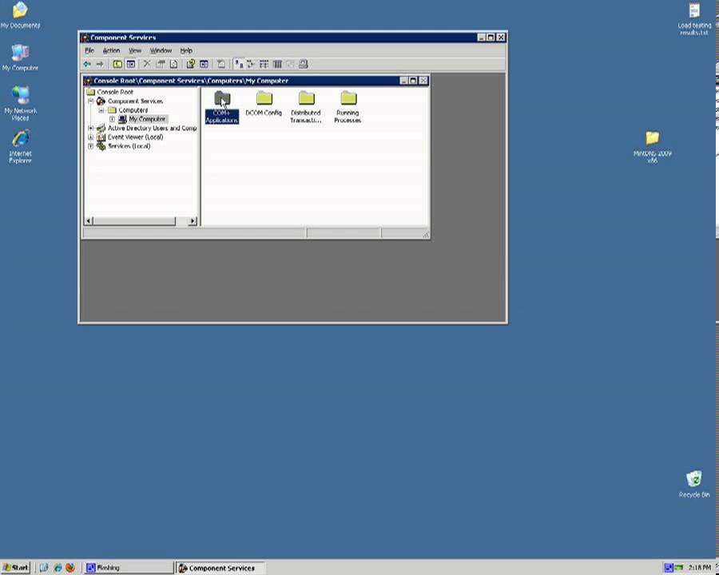
Task: Expand the My Computer tree node
Action: click(112, 119)
